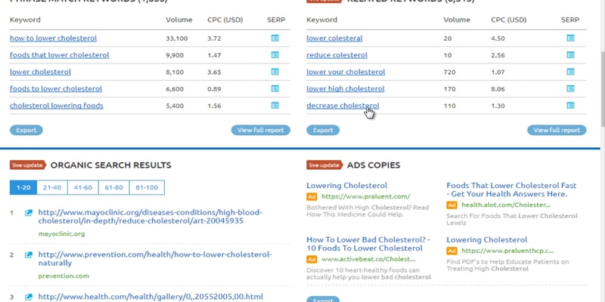View full report for phrase match keywords

[x=260, y=130]
